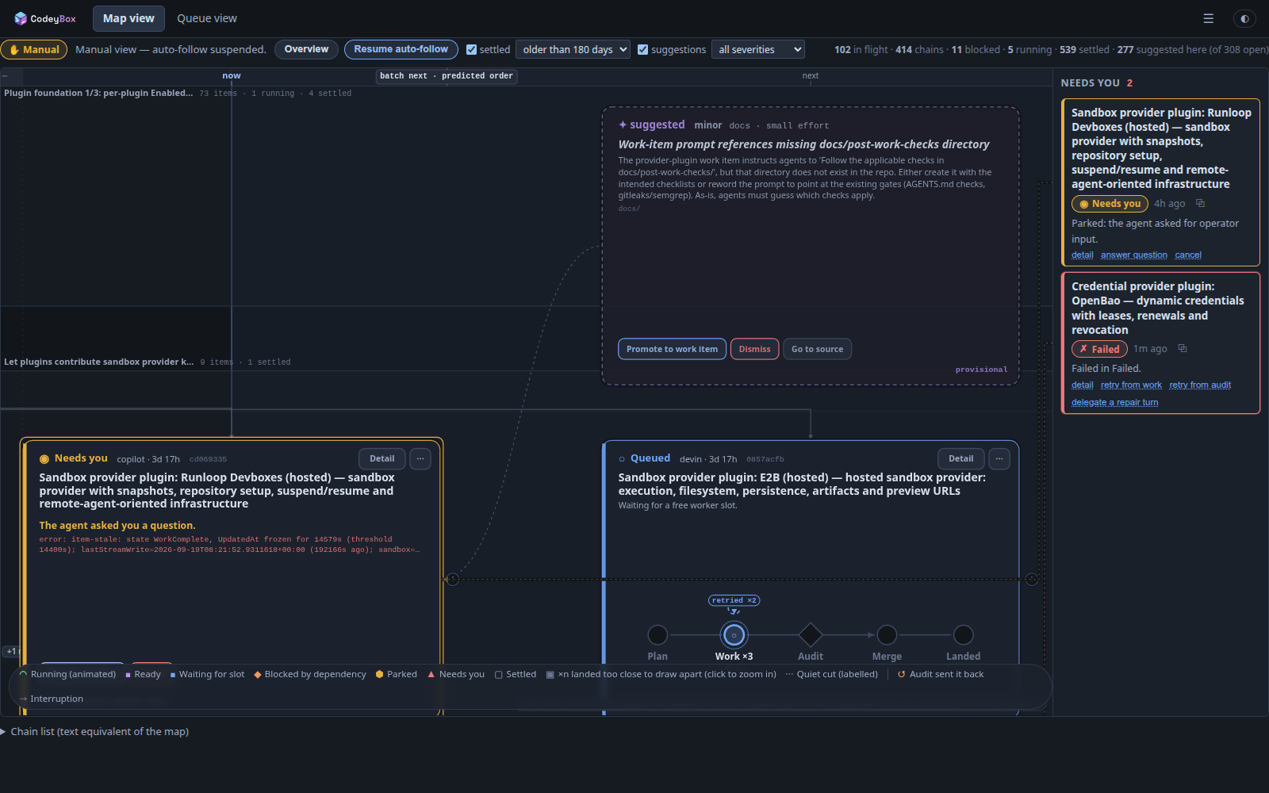The width and height of the screenshot is (1269, 793).
Task: Click the 'batch next · predicted order' label
Action: [447, 76]
